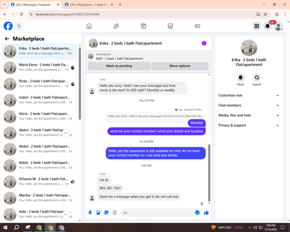The height and width of the screenshot is (232, 290).
Task: Switch to the Marketplace - 2 beds browser tab
Action: coord(89,5)
